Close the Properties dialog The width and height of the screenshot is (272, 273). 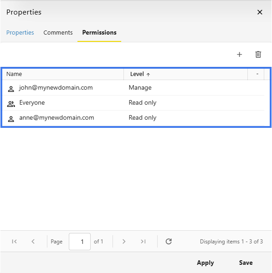pos(260,12)
